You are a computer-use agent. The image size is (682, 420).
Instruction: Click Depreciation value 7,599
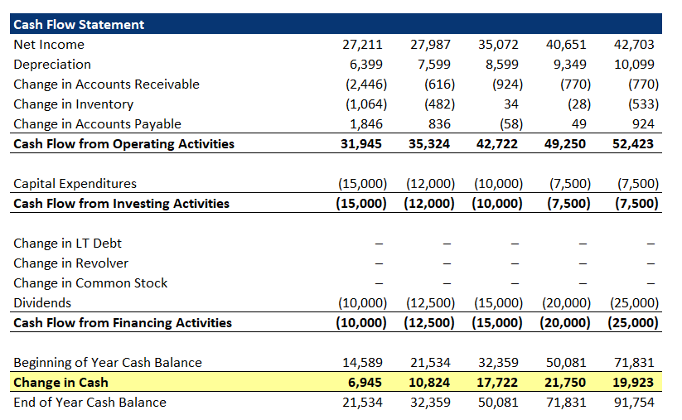click(433, 65)
